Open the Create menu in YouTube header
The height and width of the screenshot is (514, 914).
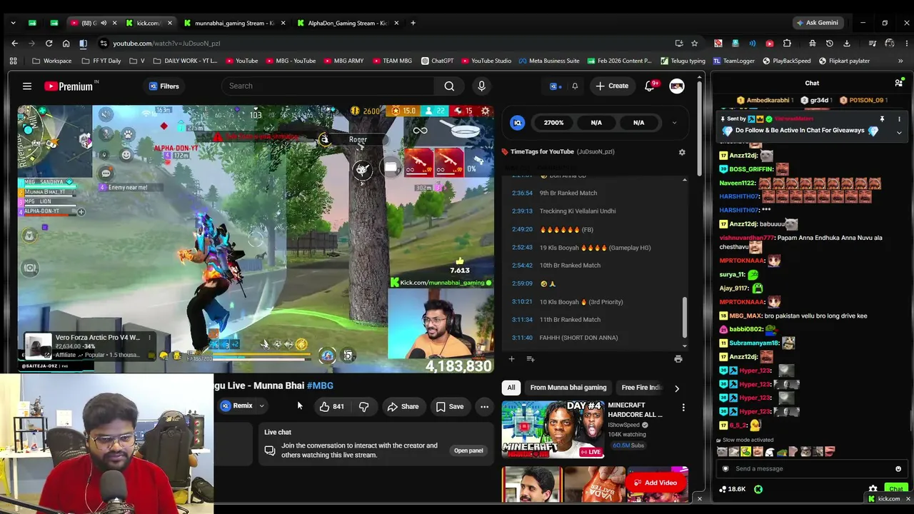point(612,86)
